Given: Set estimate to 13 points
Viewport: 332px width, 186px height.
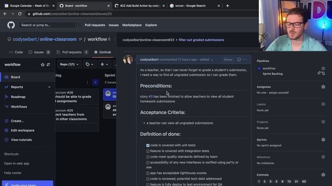Looking at the screenshot, I should 289,181.
